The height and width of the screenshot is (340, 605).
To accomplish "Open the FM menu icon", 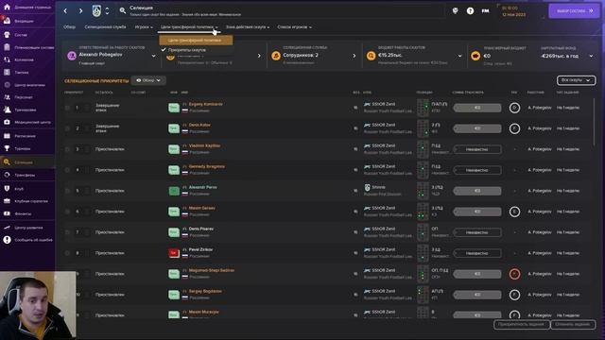I will pos(485,10).
